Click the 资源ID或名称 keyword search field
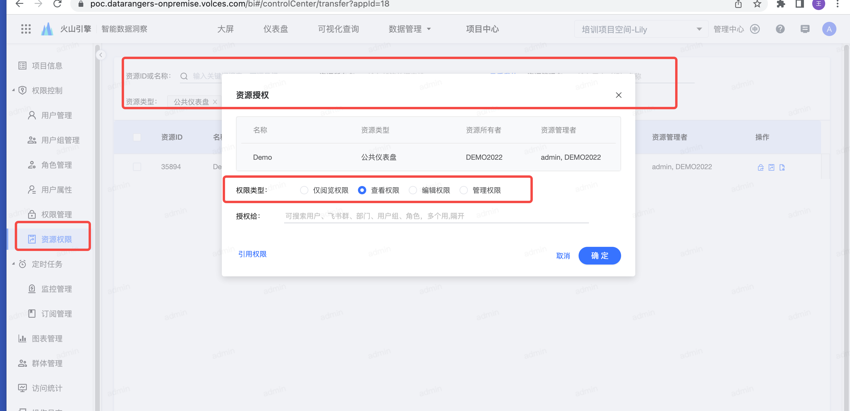 coord(201,76)
